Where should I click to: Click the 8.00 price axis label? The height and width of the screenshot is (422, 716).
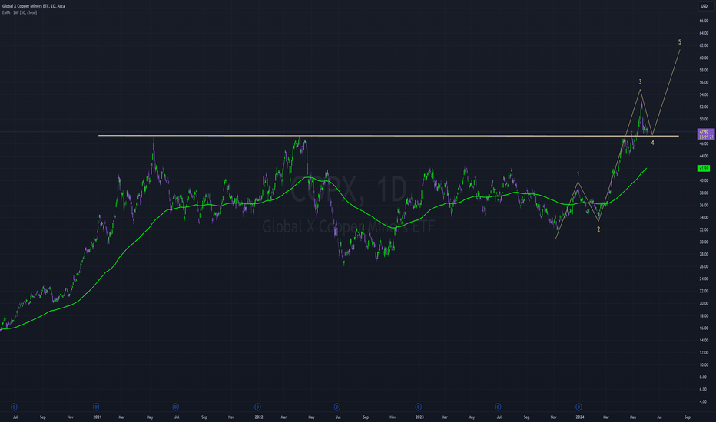(x=704, y=377)
